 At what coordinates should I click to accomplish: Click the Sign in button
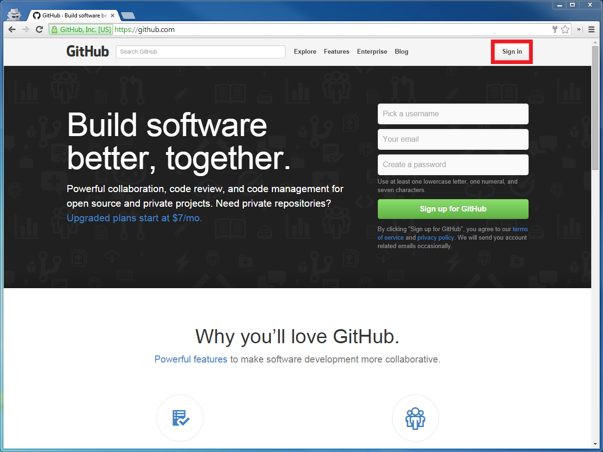pyautogui.click(x=512, y=51)
